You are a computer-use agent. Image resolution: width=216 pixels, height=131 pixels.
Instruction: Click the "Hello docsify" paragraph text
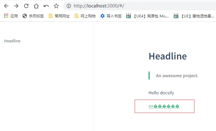(x=161, y=93)
